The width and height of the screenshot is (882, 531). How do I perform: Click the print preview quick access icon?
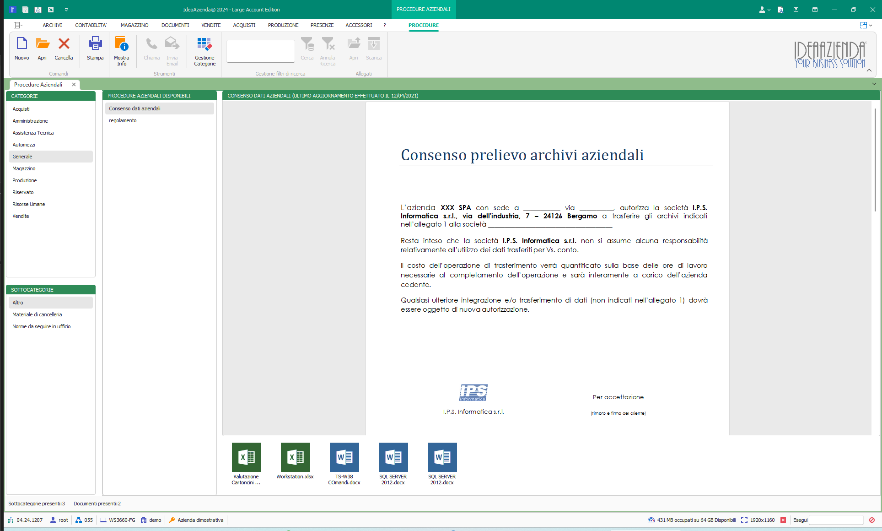(x=38, y=10)
